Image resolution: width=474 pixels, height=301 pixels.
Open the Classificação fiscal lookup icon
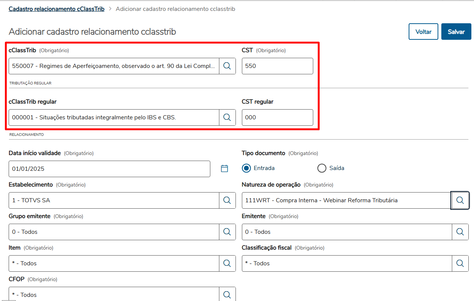click(x=460, y=263)
